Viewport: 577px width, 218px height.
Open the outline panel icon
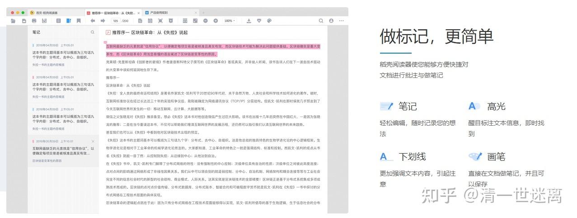tap(58, 21)
